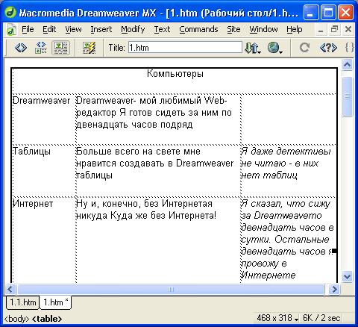This screenshot has width=358, height=327.
Task: Click the table's right-edge resize handle
Action: [335, 251]
